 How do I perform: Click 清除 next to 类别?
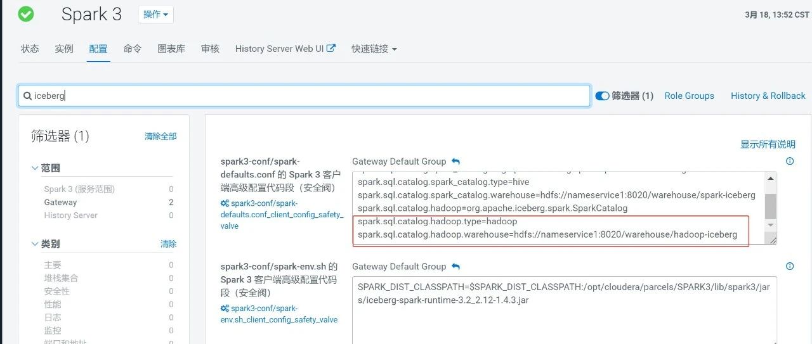pyautogui.click(x=168, y=244)
